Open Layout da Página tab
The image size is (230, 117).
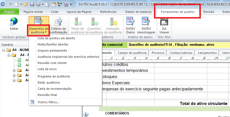click(79, 12)
